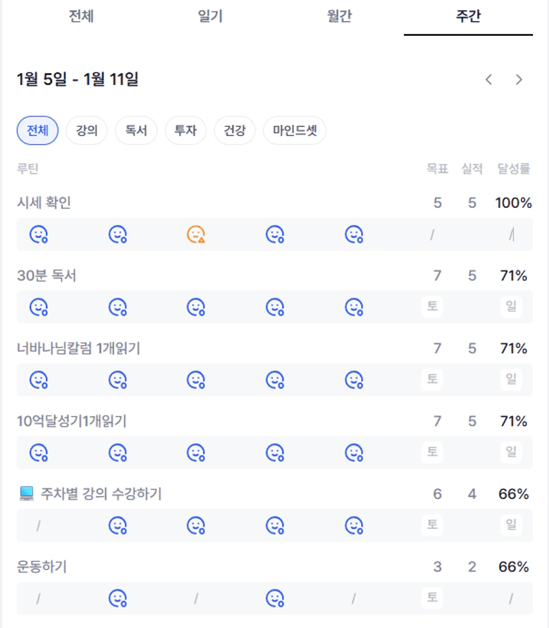Click the fifth smiley in 30분 독서 row
This screenshot has width=549, height=628.
pos(354,307)
